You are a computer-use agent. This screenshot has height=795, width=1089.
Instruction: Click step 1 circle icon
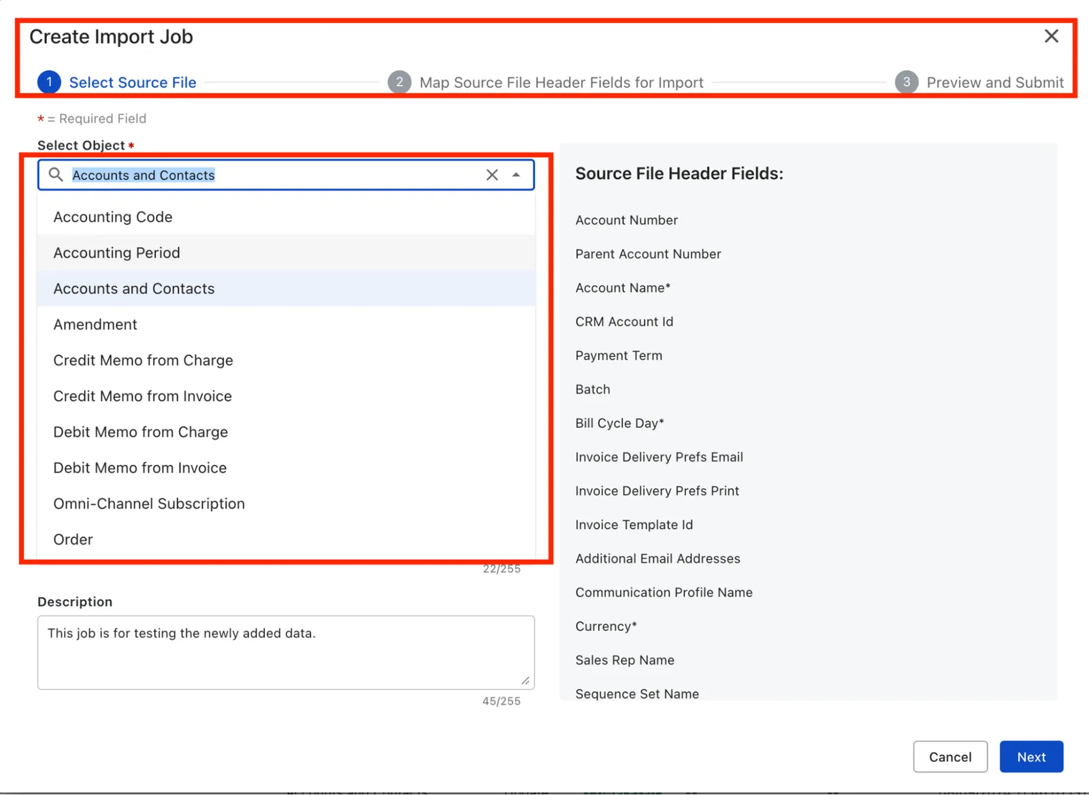coord(49,82)
